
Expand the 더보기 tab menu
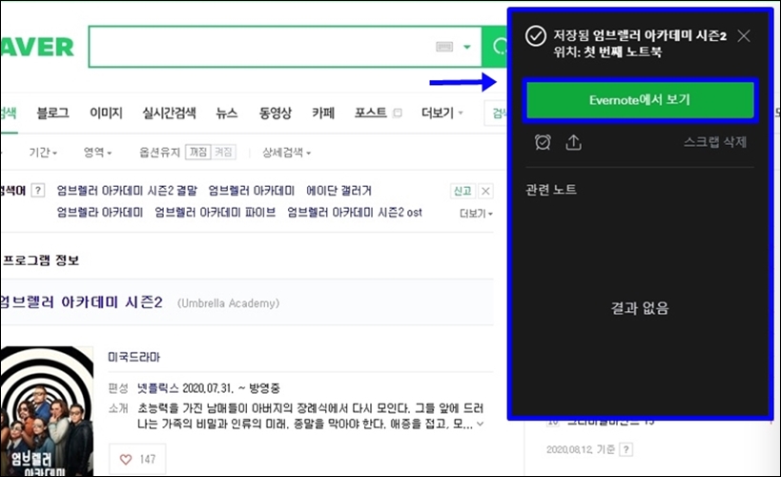click(x=442, y=113)
